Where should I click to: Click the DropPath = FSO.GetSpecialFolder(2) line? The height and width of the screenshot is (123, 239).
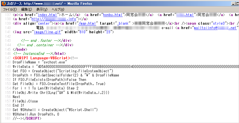tap(66, 75)
